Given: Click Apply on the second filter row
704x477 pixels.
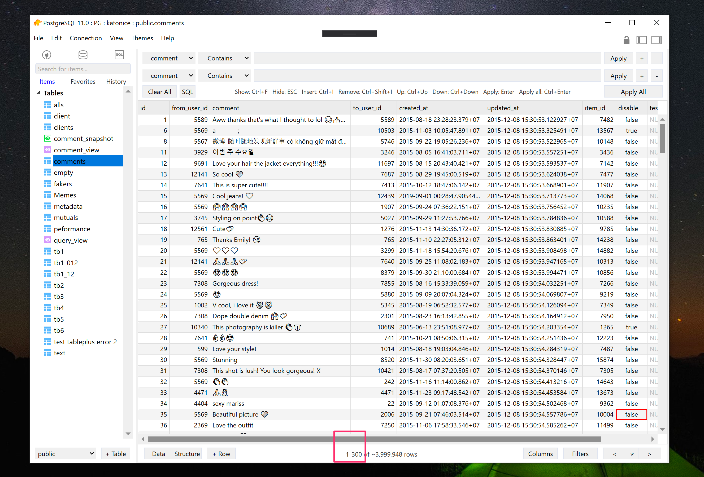Looking at the screenshot, I should (x=618, y=76).
